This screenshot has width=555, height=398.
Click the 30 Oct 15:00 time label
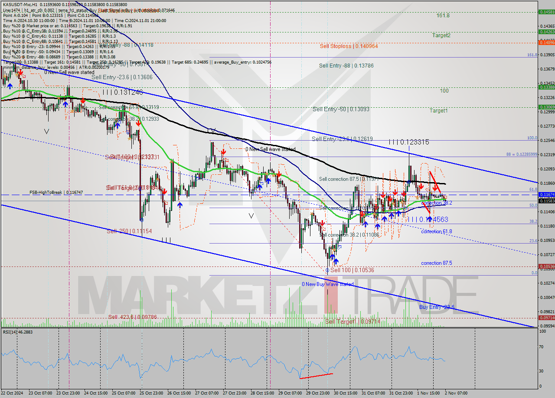click(346, 393)
